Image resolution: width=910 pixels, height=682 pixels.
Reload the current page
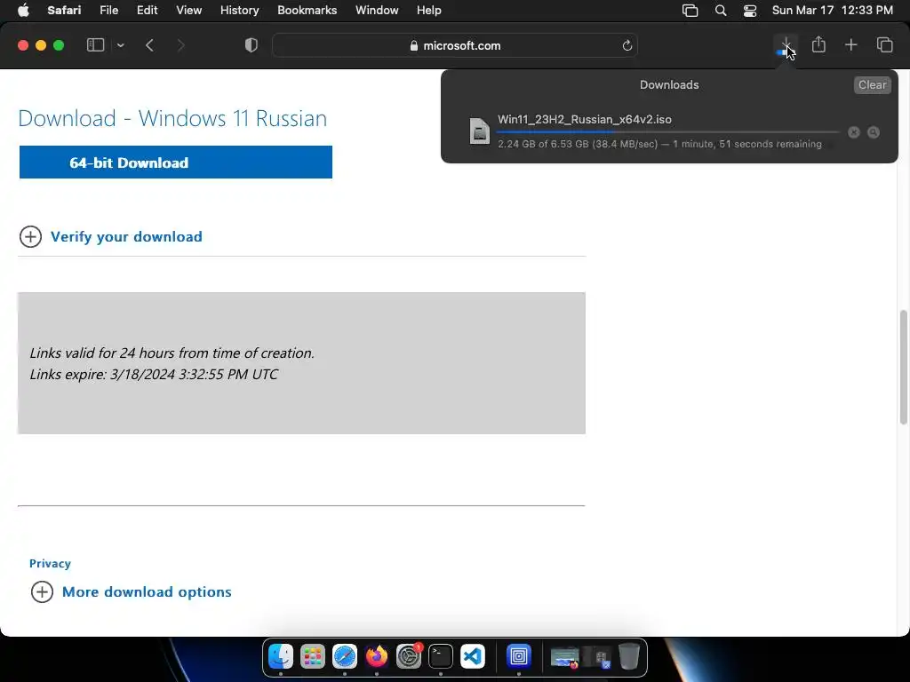click(x=627, y=45)
